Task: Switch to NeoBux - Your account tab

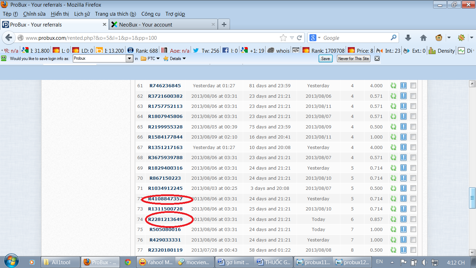Action: click(146, 24)
